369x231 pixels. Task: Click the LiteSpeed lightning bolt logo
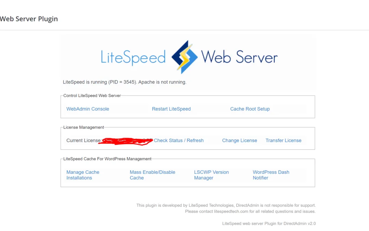tap(185, 56)
